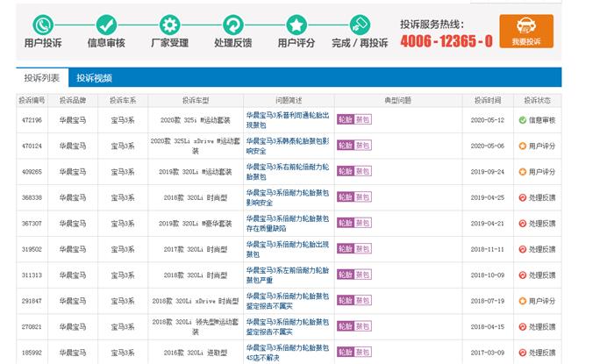Viewport: 614px width, 364px height.
Task: Open complaint 华晨宝马3系倍耐力轮胎出现鼓包
Action: (288, 249)
